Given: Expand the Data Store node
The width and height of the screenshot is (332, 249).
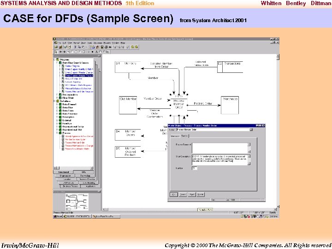Looking at the screenshot, I should coord(57,111).
